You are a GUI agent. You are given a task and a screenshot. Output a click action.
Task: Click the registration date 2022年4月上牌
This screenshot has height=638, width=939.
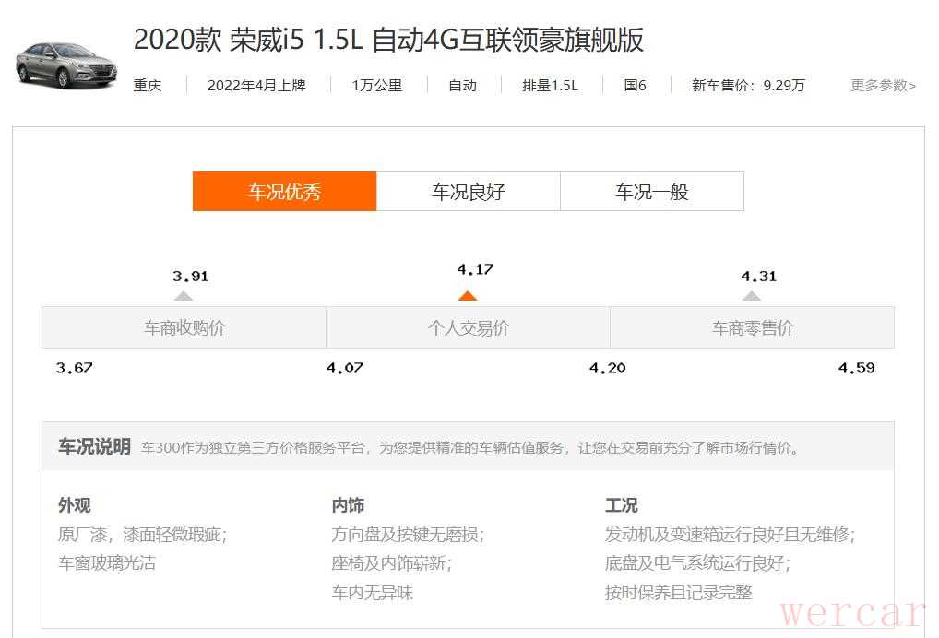point(257,86)
